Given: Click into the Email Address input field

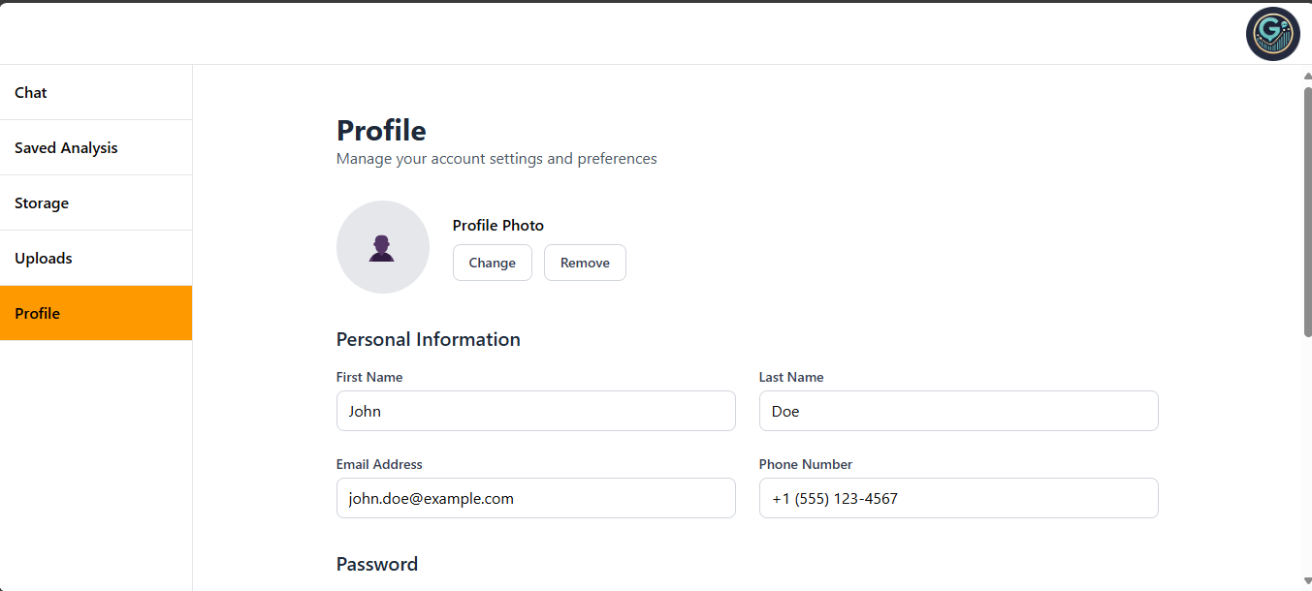Looking at the screenshot, I should coord(535,498).
